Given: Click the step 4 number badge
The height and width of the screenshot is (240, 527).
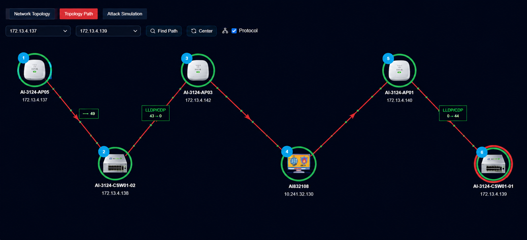Looking at the screenshot, I should click(287, 152).
